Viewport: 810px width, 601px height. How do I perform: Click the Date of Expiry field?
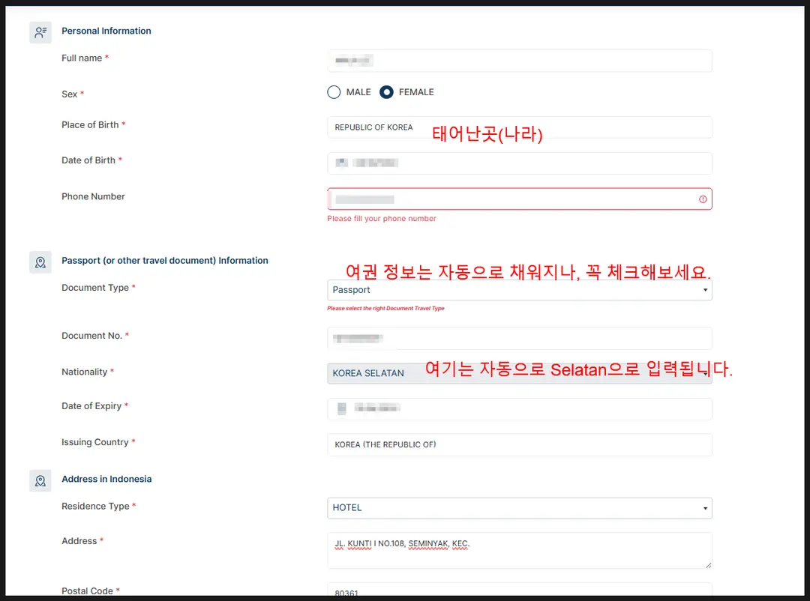[519, 409]
